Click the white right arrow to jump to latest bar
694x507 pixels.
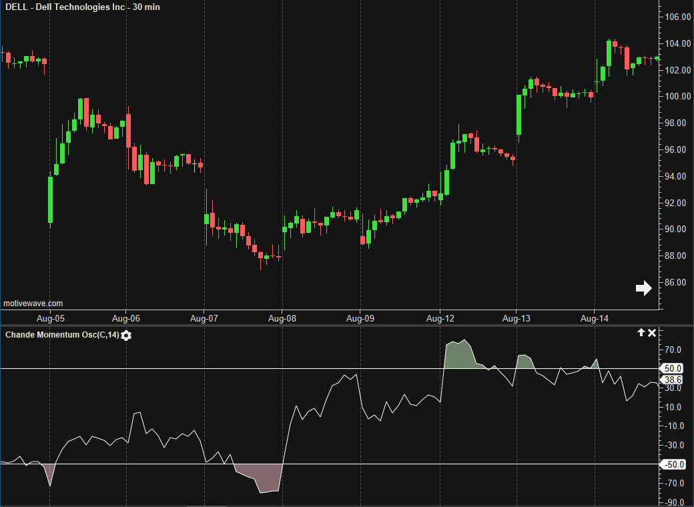(643, 288)
